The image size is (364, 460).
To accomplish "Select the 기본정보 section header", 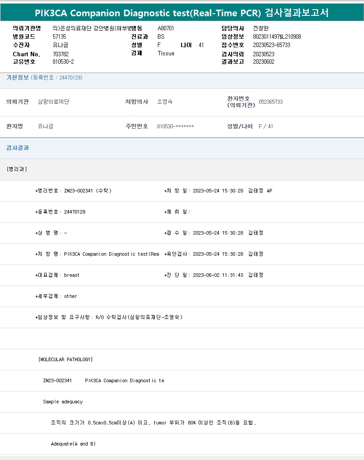I will pos(44,77).
